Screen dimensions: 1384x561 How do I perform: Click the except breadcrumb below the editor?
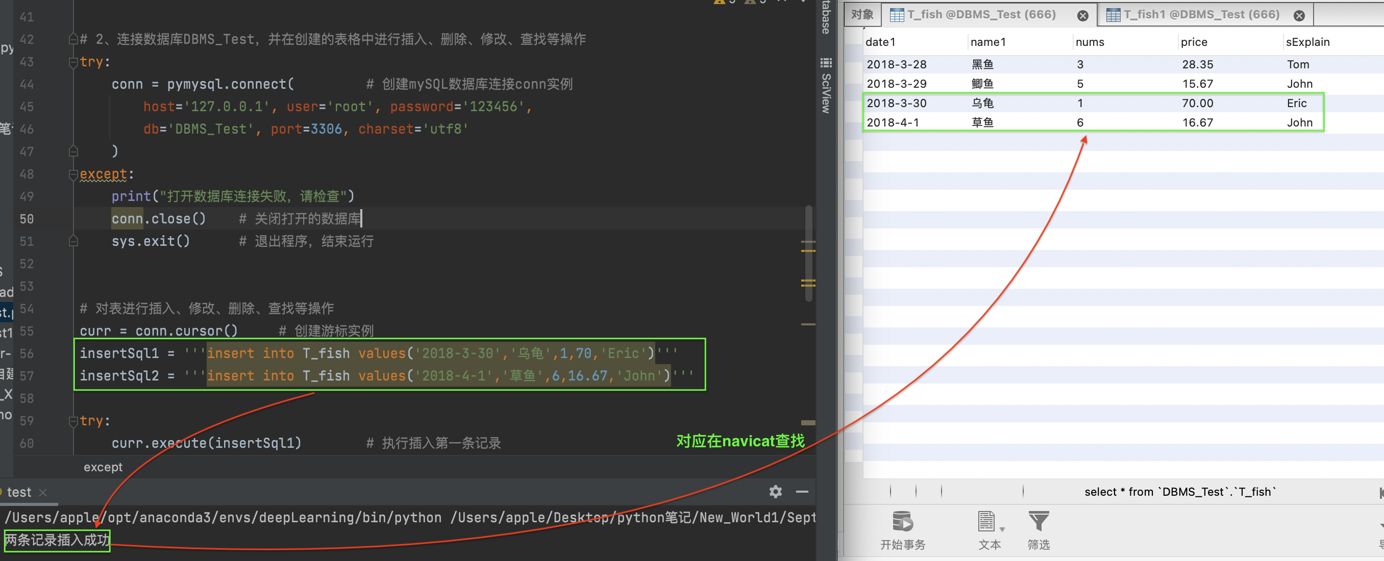103,467
